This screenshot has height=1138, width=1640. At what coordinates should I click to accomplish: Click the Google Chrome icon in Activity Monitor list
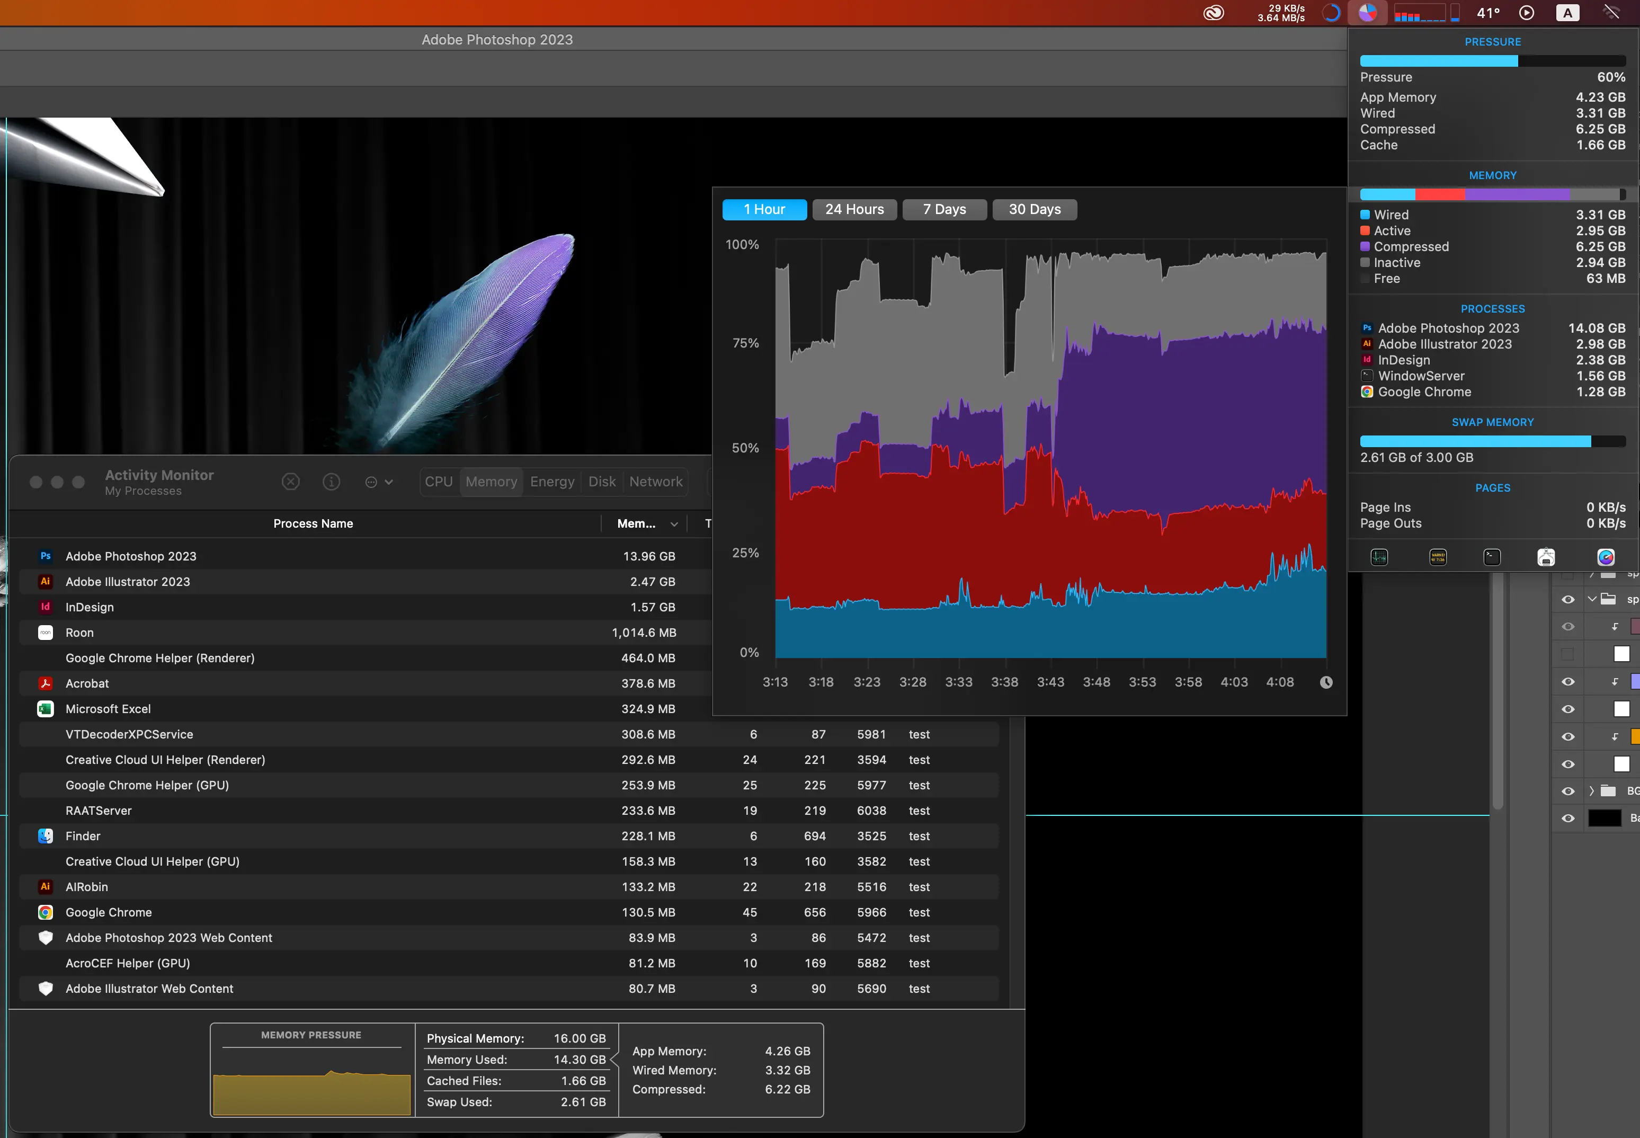click(x=46, y=912)
